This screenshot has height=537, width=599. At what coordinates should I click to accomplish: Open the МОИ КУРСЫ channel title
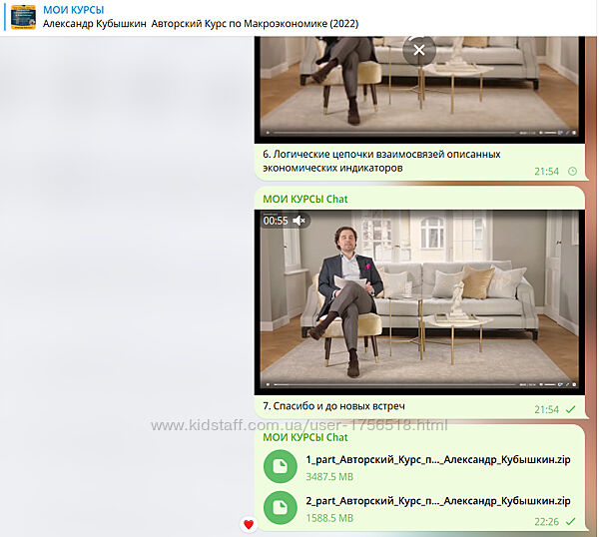[x=73, y=10]
